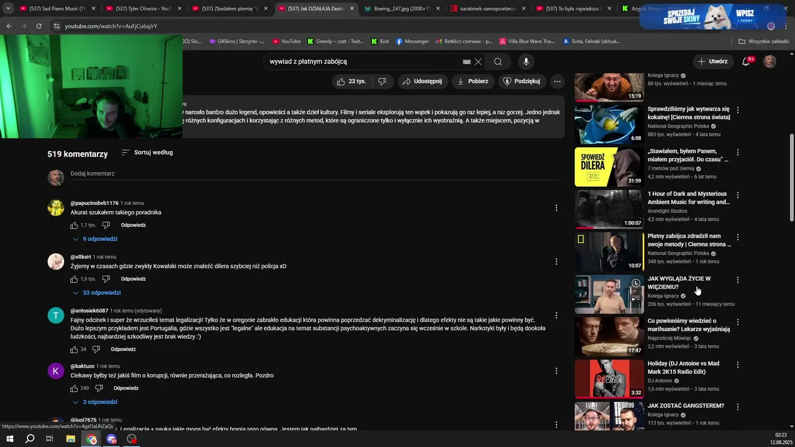Open options menu for @antosiek6087 comment
Image resolution: width=795 pixels, height=447 pixels.
[x=556, y=315]
